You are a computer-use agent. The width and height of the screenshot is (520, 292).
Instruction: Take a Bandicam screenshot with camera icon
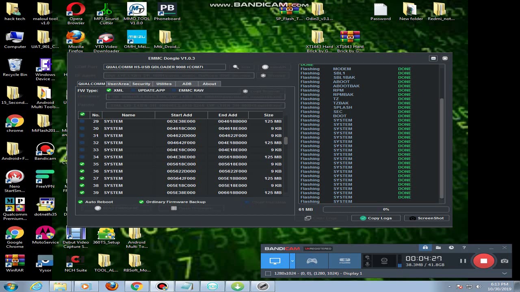click(504, 261)
